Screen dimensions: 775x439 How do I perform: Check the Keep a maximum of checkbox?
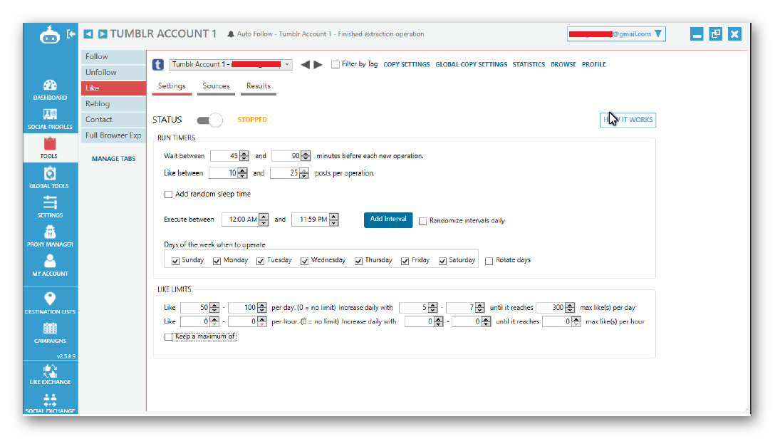(x=168, y=336)
